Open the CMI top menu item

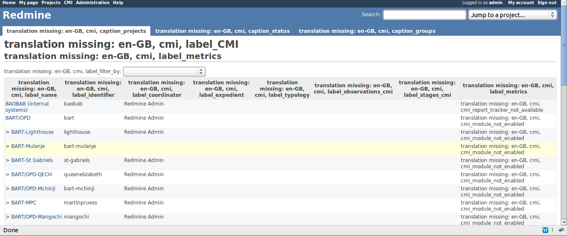(68, 2)
